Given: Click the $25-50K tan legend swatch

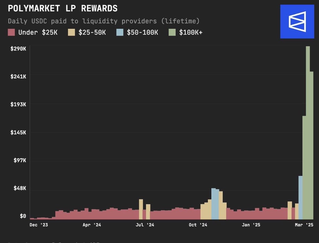Looking at the screenshot, I should (x=72, y=33).
